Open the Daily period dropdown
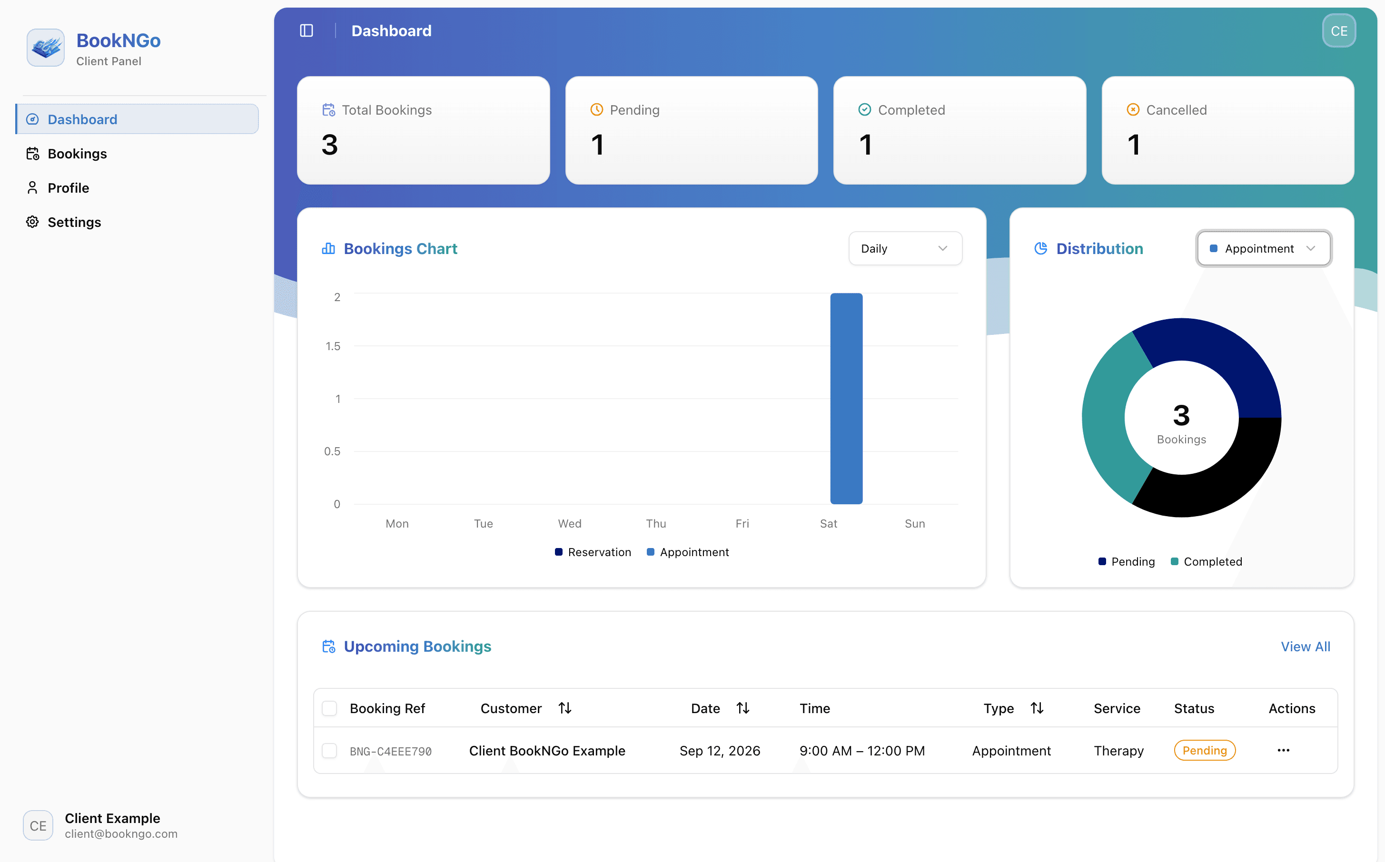 click(x=905, y=249)
